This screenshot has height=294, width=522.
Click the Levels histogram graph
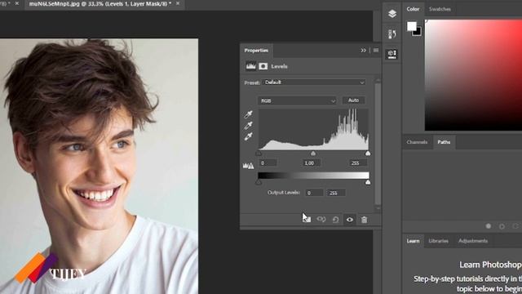click(x=313, y=129)
